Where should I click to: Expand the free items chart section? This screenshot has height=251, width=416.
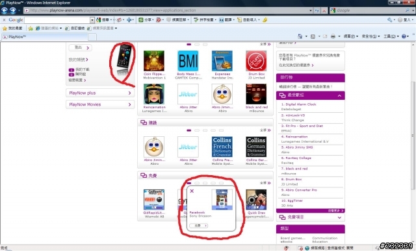click(x=339, y=217)
